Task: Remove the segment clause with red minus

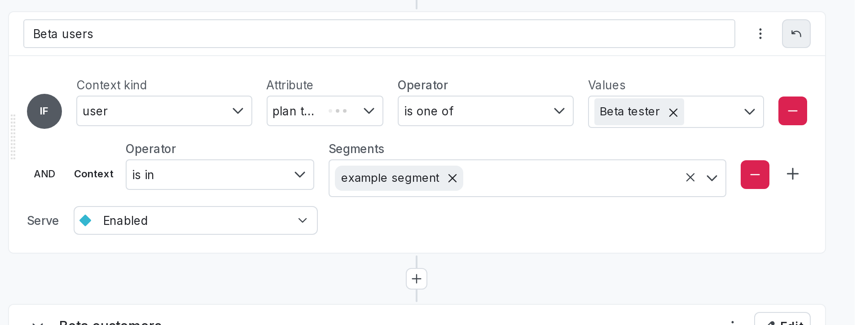Action: point(755,175)
